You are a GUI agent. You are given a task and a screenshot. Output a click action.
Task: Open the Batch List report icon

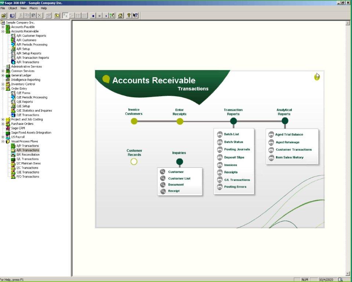click(220, 134)
